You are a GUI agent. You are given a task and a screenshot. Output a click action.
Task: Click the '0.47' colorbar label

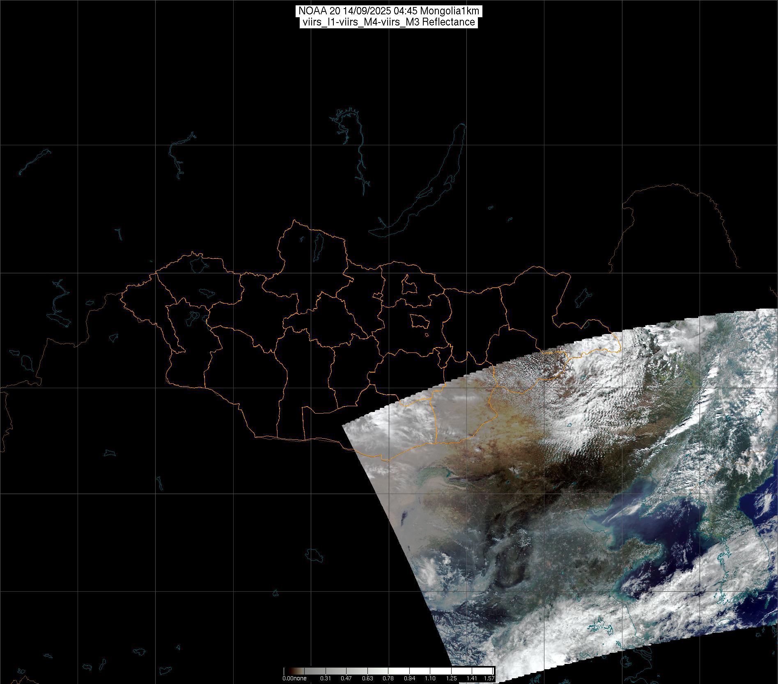[346, 678]
